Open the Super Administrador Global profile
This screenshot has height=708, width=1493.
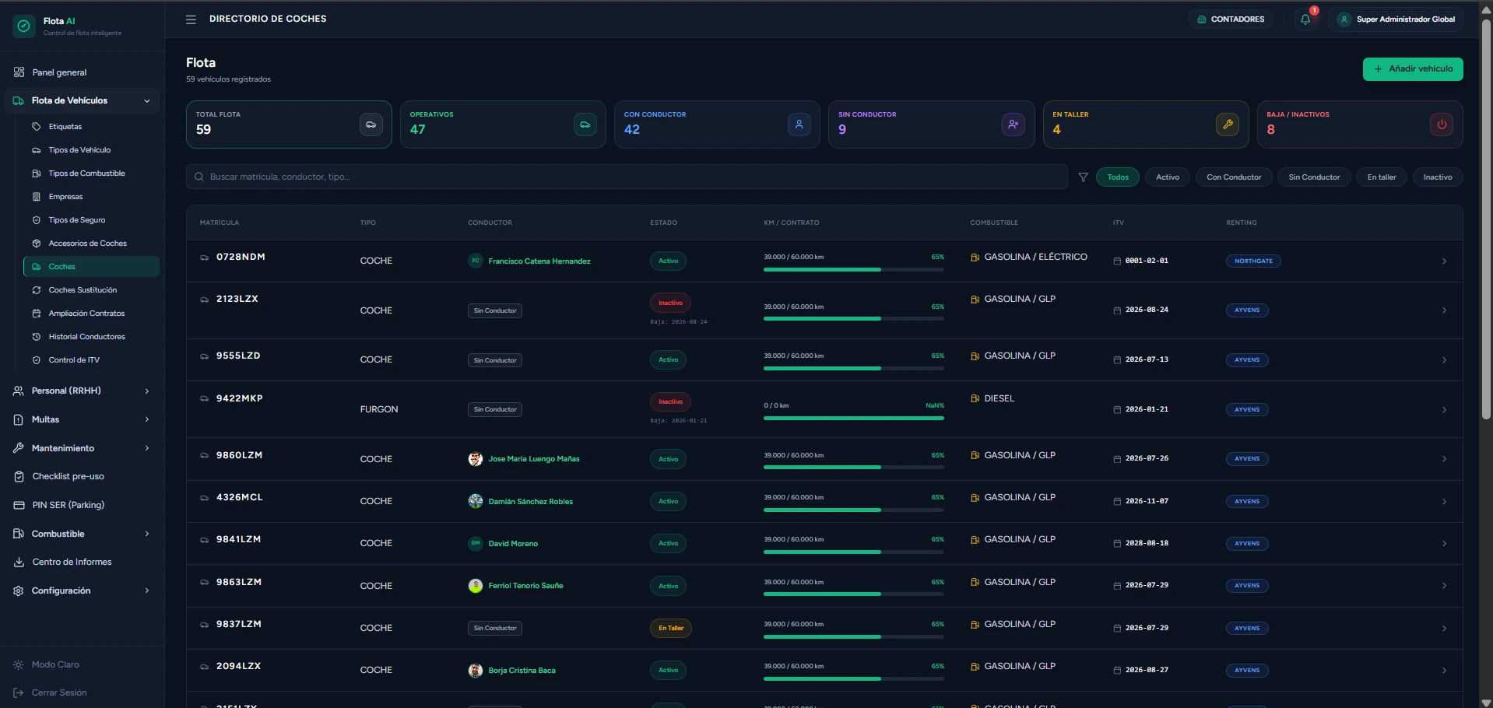pos(1397,19)
